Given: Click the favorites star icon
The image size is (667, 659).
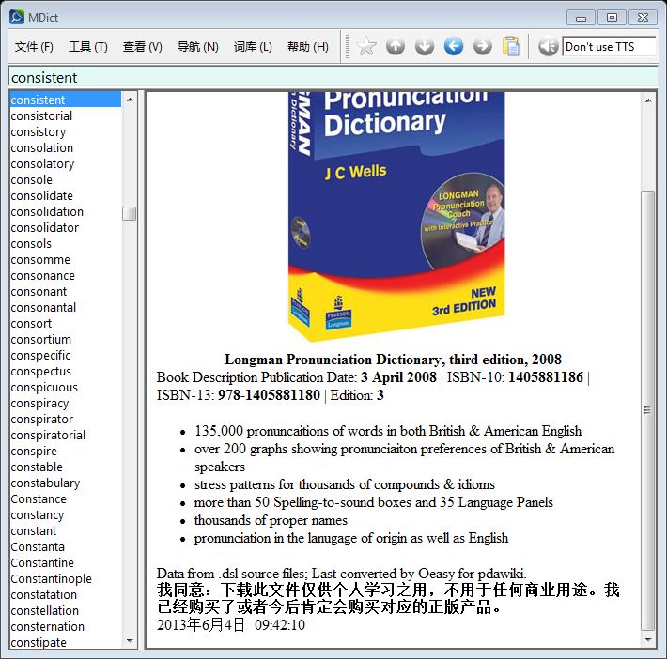Looking at the screenshot, I should [x=366, y=46].
